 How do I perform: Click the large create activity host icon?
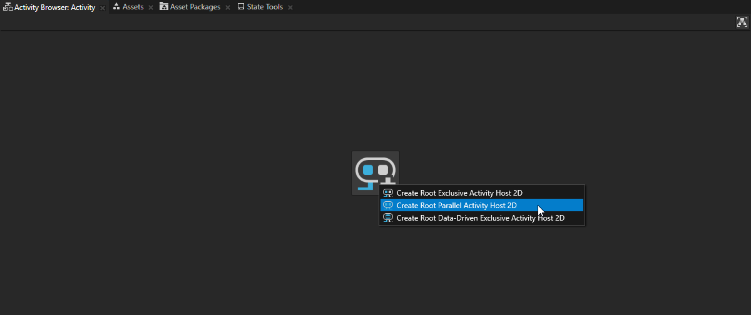coord(375,173)
